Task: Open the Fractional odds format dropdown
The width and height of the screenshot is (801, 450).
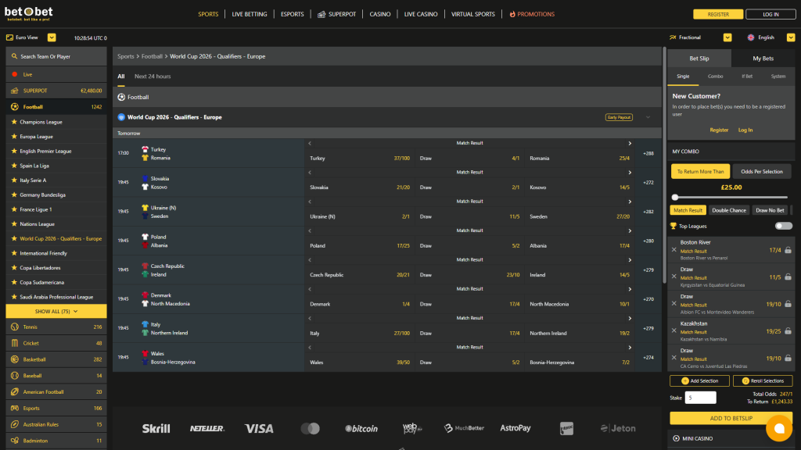Action: pyautogui.click(x=727, y=37)
